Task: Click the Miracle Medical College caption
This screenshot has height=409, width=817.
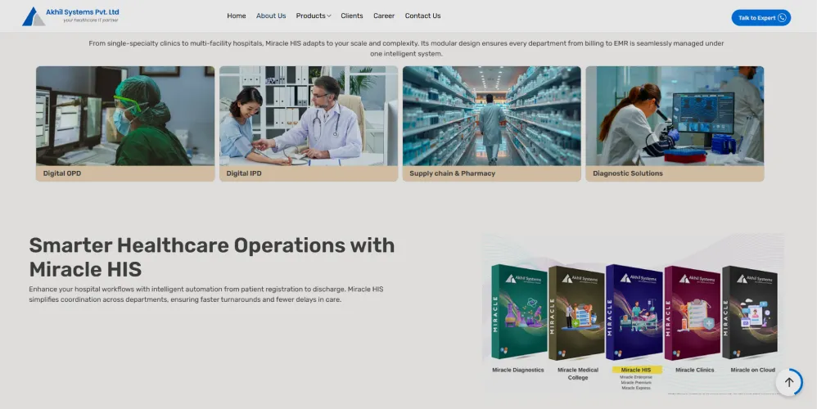Action: (x=578, y=374)
